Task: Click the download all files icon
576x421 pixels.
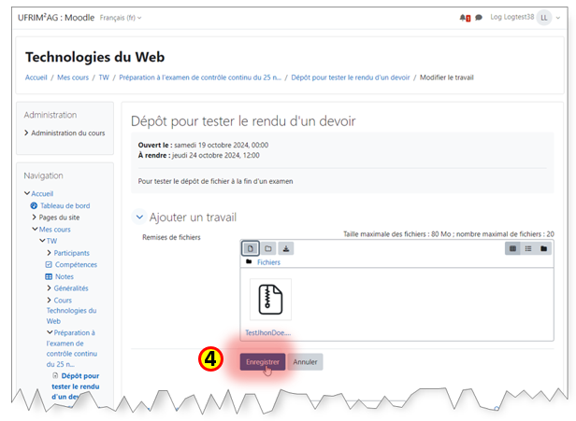Action: (286, 248)
